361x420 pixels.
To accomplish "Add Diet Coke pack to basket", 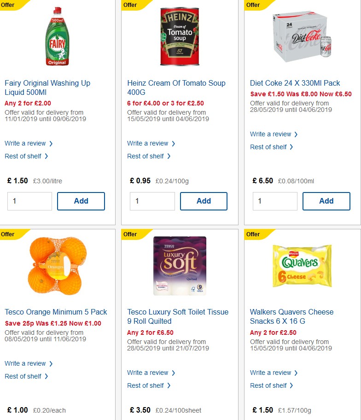I will point(326,201).
